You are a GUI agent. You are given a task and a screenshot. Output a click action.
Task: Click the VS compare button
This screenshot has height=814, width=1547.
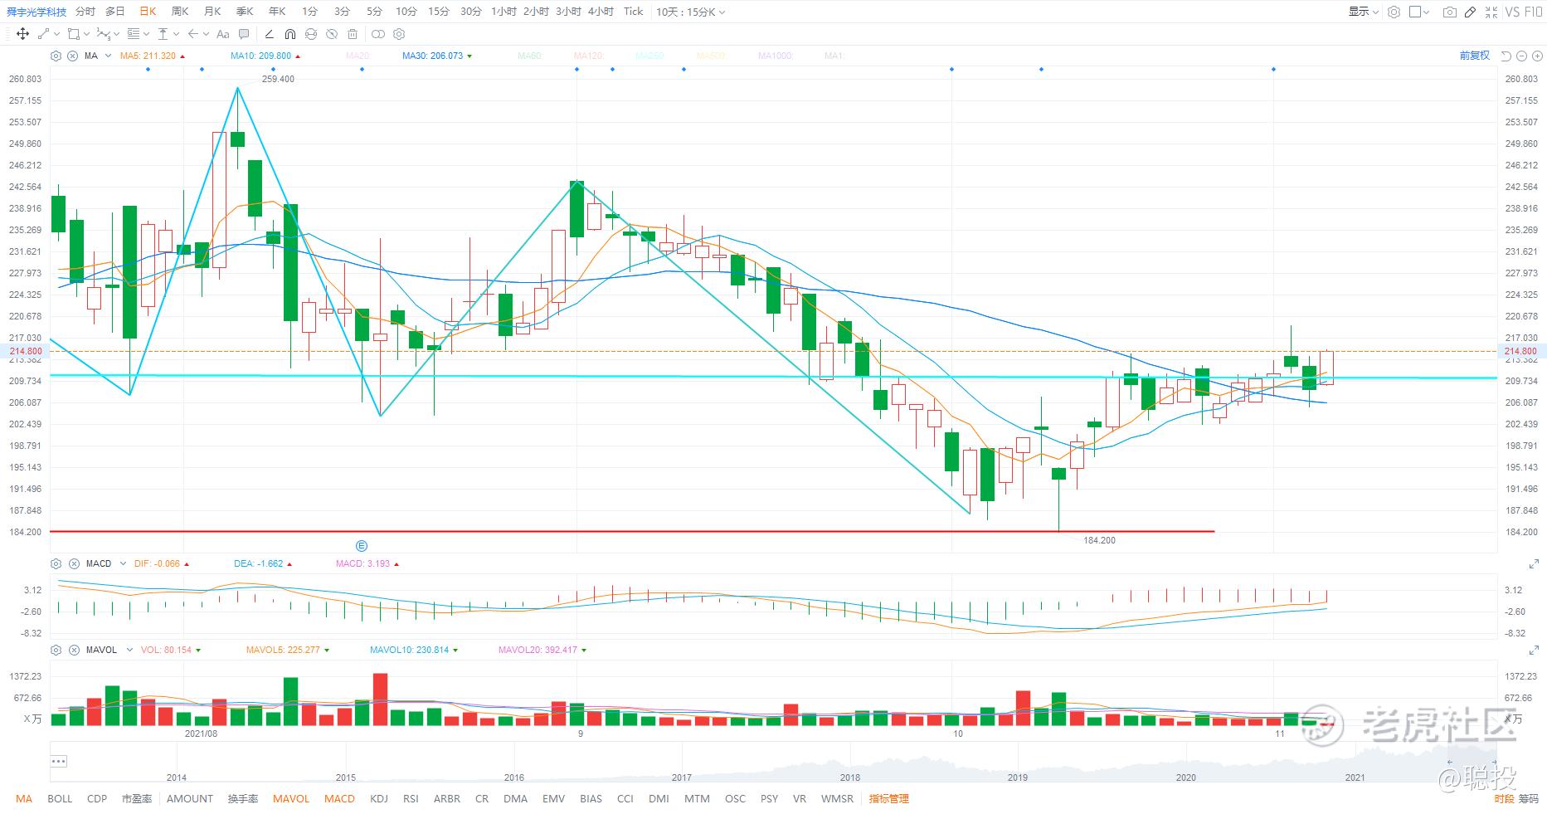click(1512, 12)
